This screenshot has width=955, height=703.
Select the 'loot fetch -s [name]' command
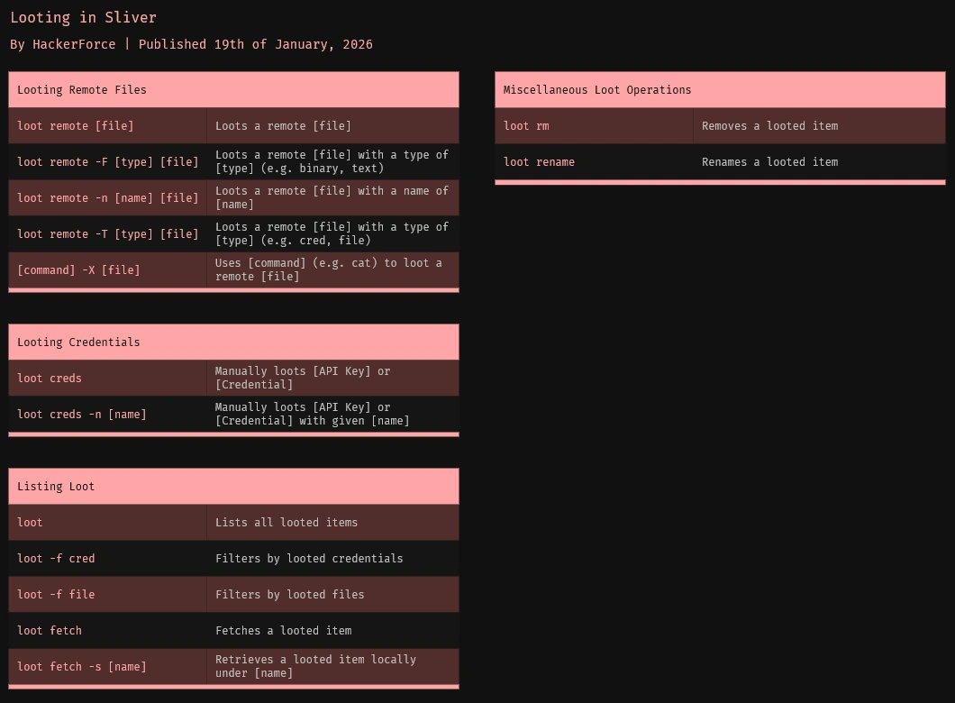(108, 666)
